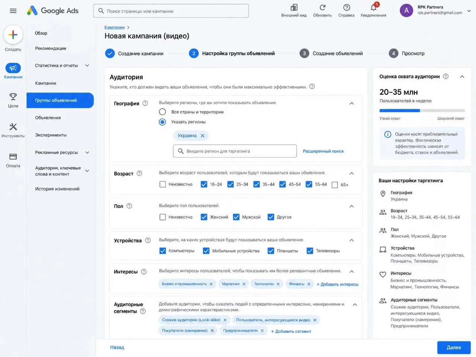Expand Статистика и отчеты menu
Screen dimensions: 476x357
(87, 65)
